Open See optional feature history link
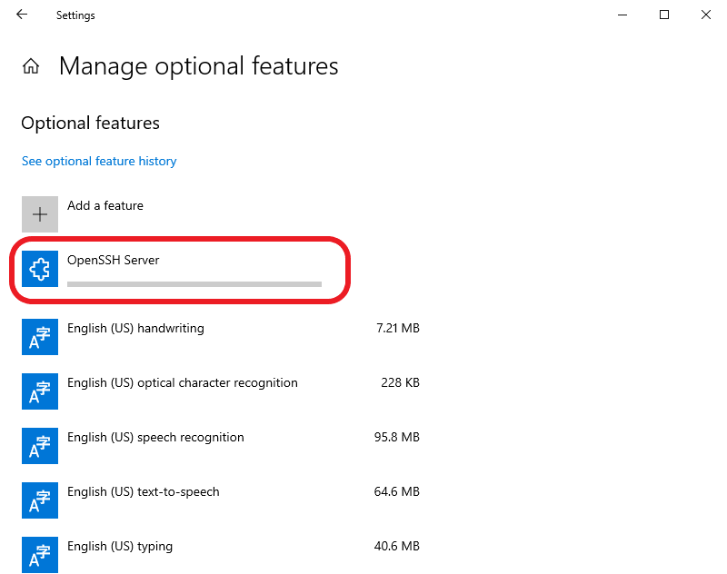Screen dimensions: 727x574 pos(99,162)
